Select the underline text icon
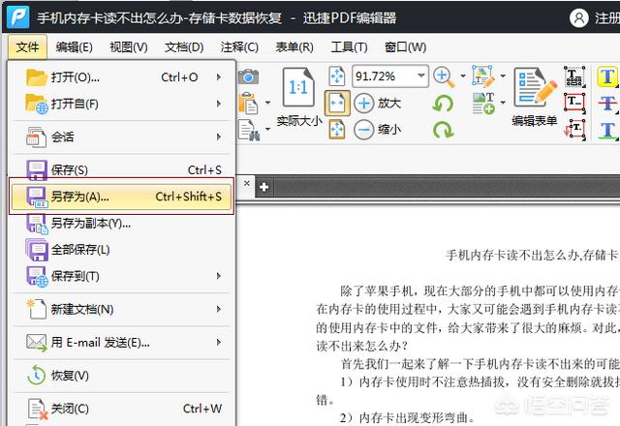The width and height of the screenshot is (620, 426). point(607,130)
